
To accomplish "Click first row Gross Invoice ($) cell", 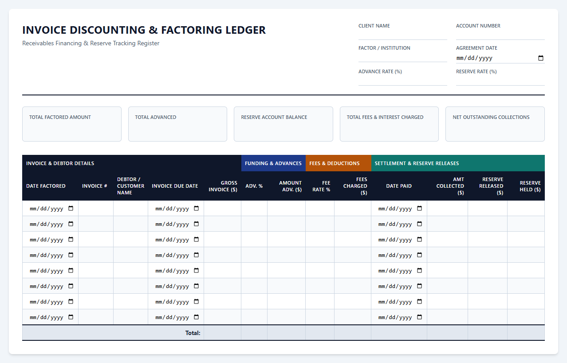I will pos(223,208).
